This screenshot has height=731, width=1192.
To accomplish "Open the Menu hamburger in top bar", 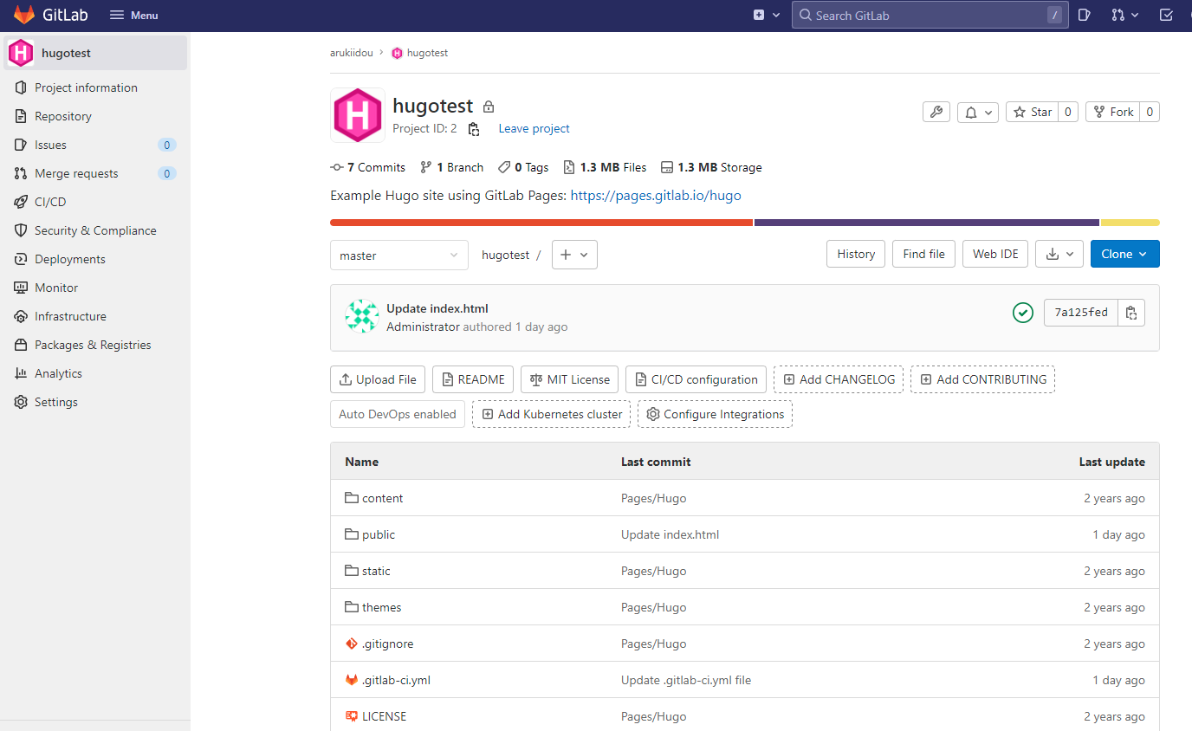I will (134, 16).
